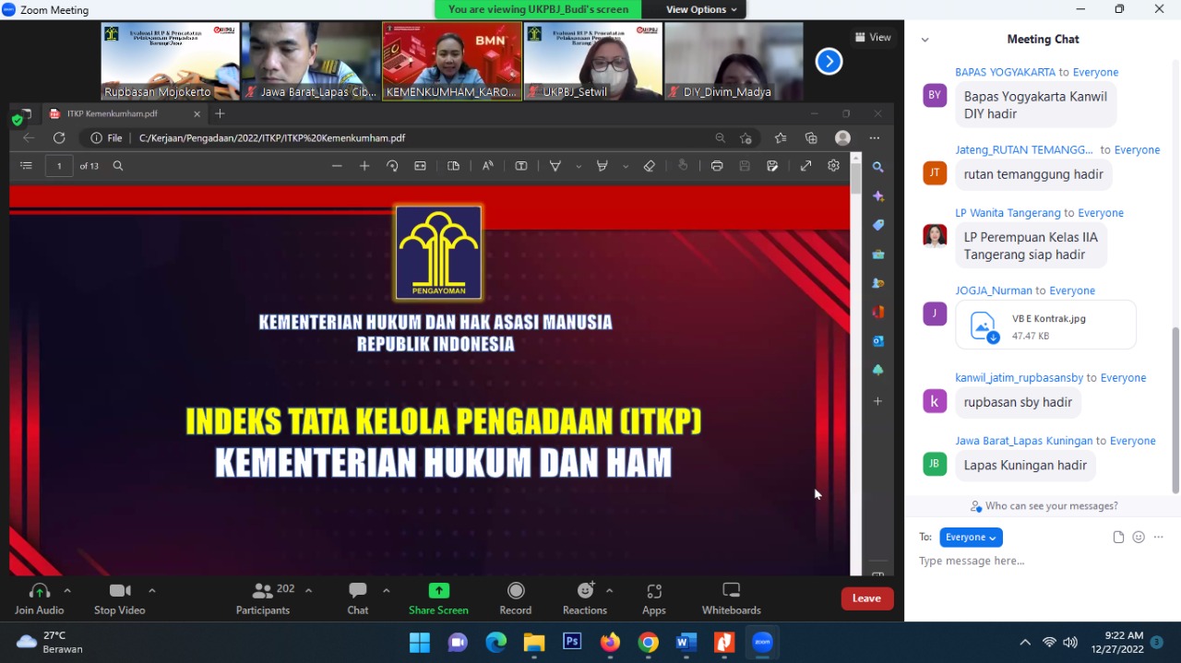Screen dimensions: 1181x663
Task: Click Join Audio in Zoom
Action: point(40,598)
